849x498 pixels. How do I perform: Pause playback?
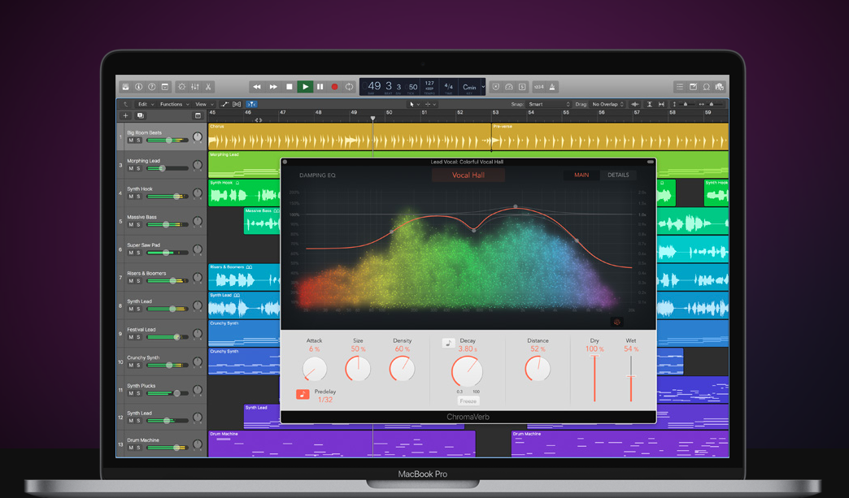coord(320,86)
